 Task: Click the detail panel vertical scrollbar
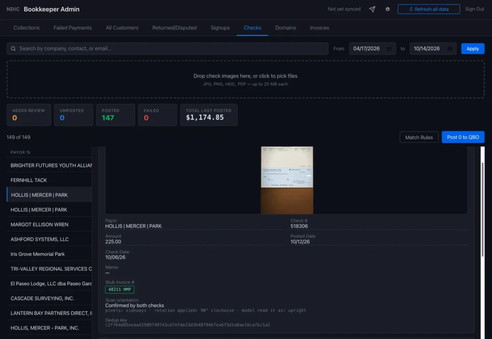click(x=482, y=209)
